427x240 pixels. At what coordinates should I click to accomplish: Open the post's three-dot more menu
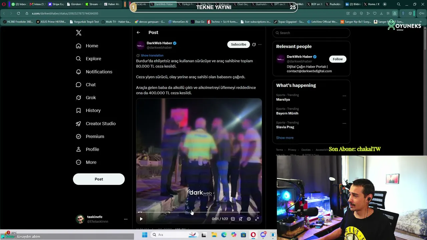[260, 44]
